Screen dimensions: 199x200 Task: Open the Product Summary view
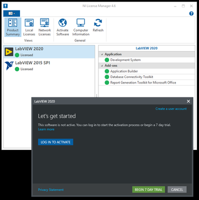(13, 27)
